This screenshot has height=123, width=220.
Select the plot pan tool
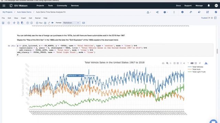click(170, 63)
